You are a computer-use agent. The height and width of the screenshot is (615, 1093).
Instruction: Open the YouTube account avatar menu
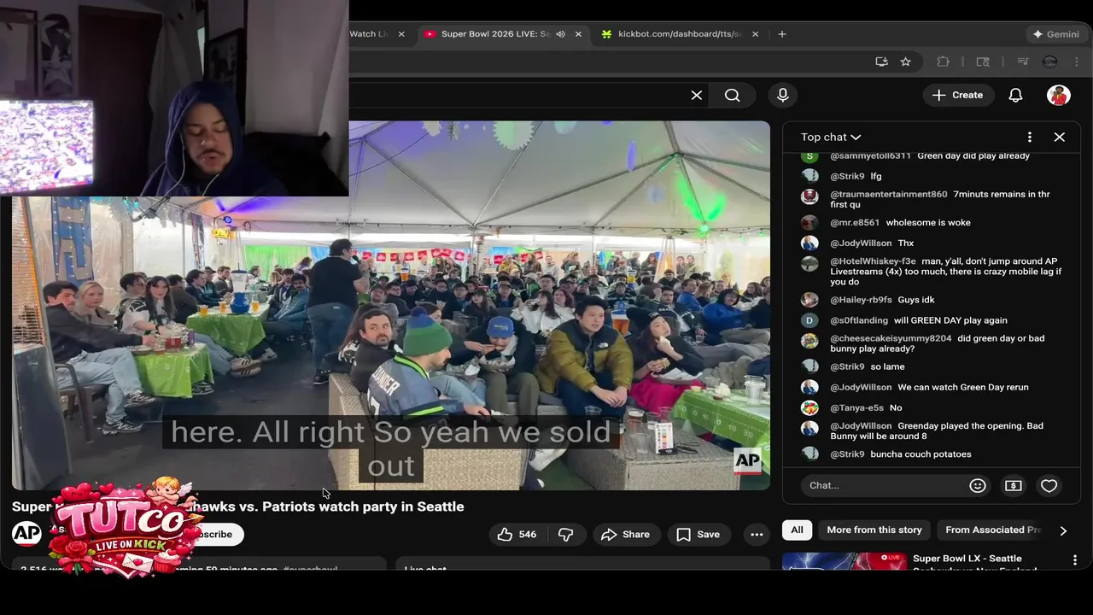tap(1059, 95)
